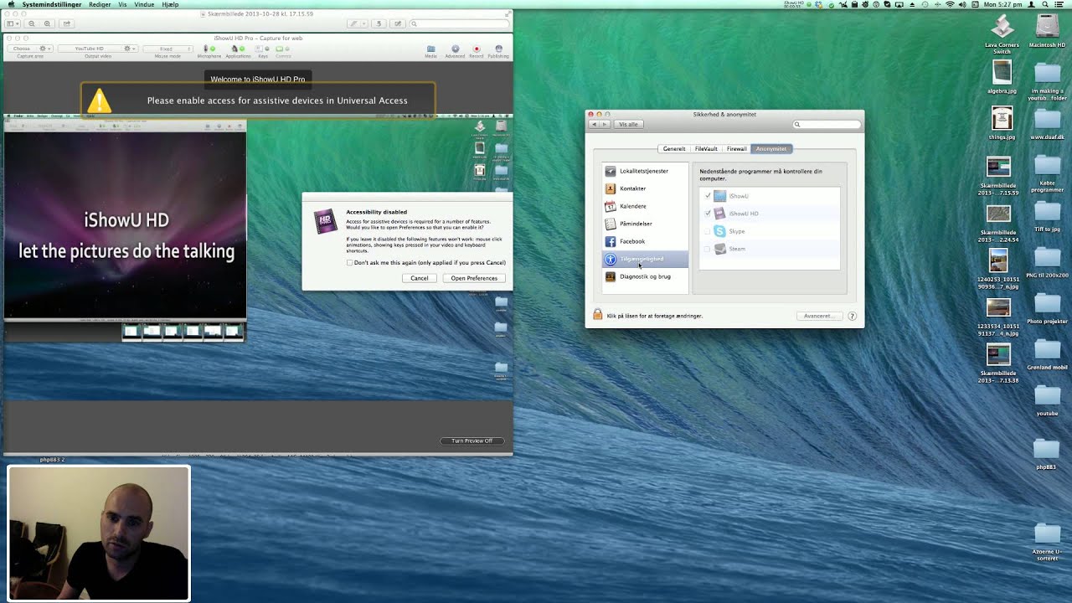Open the help question mark button
Image resolution: width=1072 pixels, height=603 pixels.
pos(852,316)
